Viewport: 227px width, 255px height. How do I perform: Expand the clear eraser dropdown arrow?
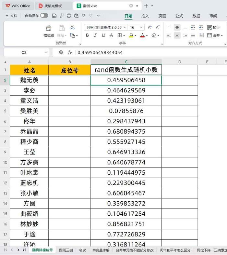click(x=158, y=35)
